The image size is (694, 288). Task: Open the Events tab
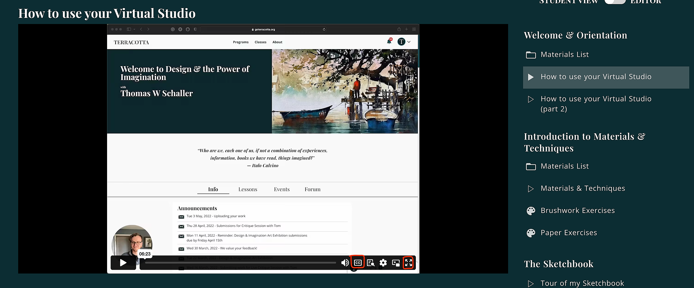click(x=282, y=189)
